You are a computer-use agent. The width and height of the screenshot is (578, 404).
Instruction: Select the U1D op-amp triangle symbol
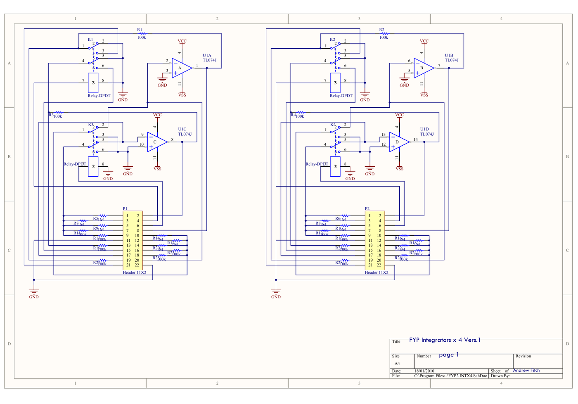399,142
